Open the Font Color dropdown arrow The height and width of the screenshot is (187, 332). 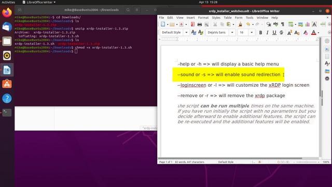(319, 33)
